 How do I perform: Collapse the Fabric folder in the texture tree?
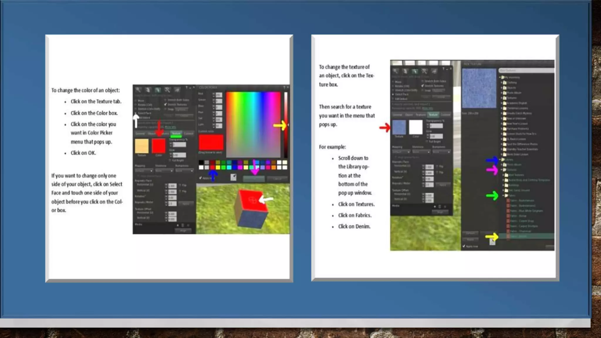(503, 195)
